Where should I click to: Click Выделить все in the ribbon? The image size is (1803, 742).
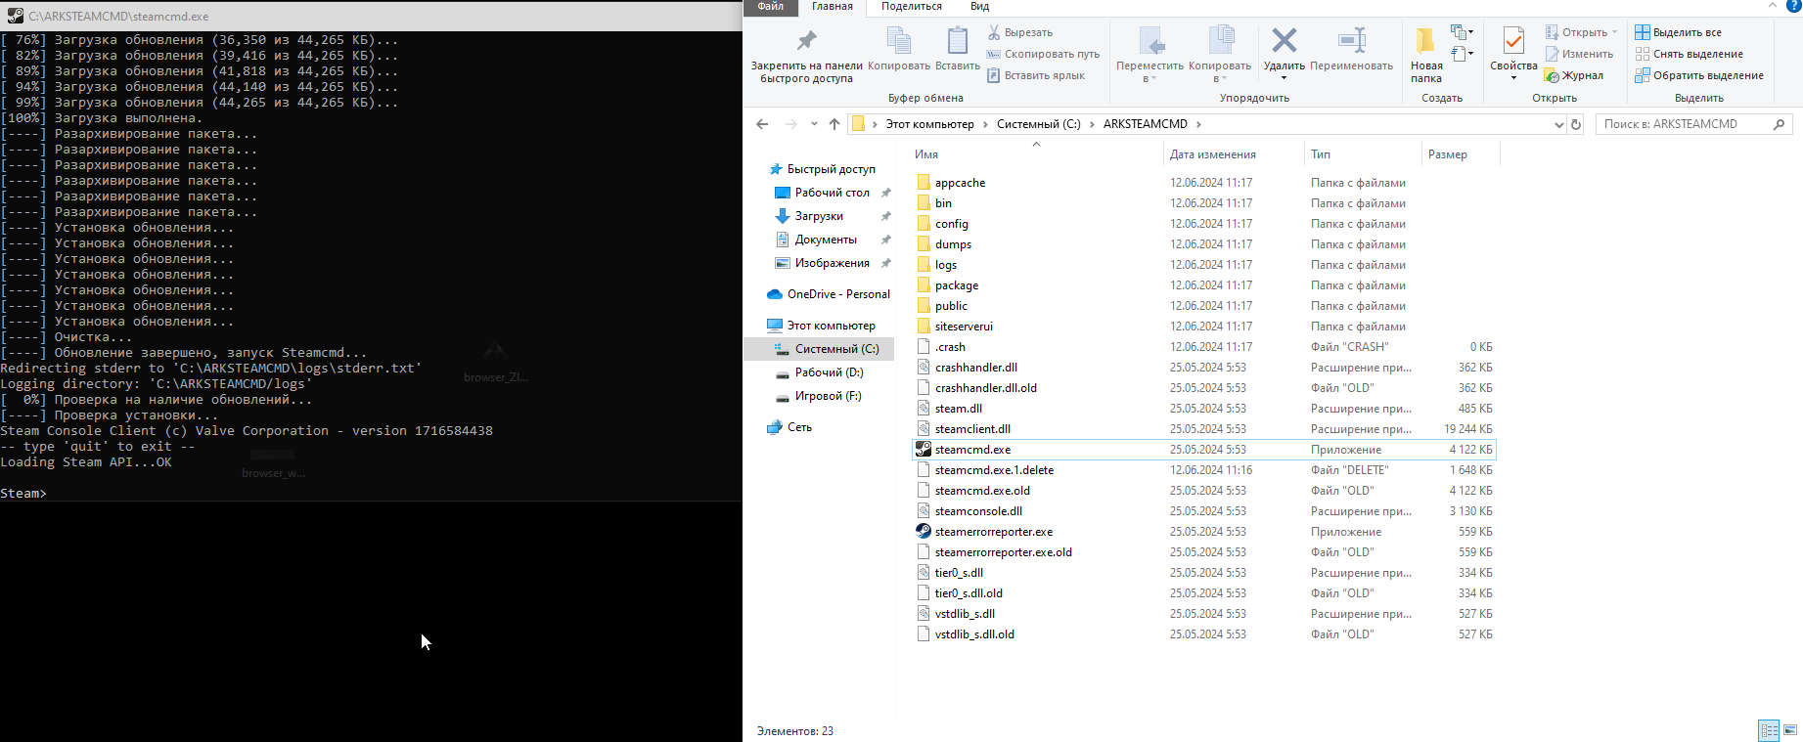coord(1679,32)
